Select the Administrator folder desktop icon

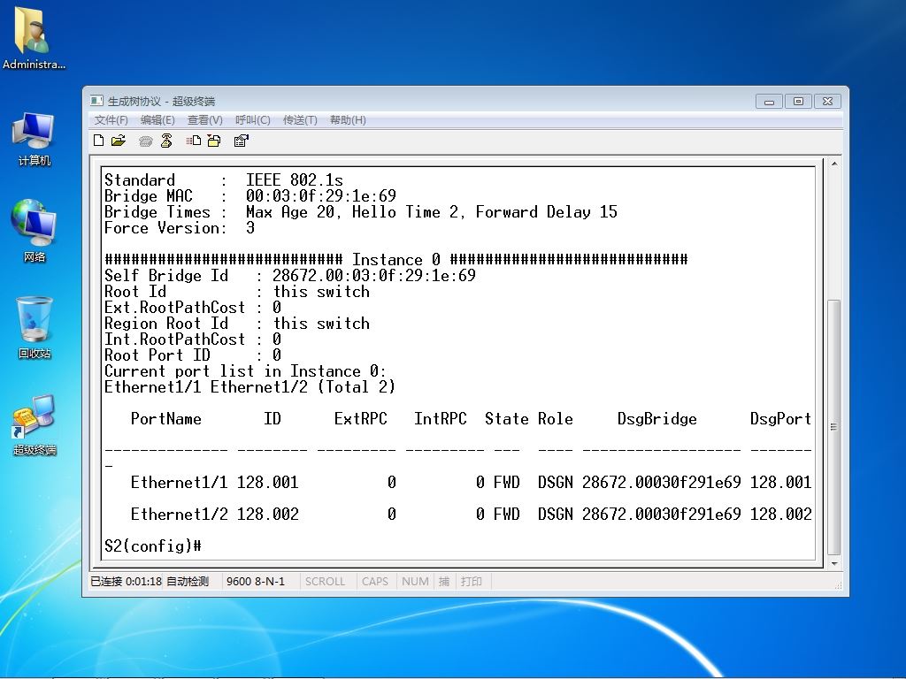pos(34,38)
